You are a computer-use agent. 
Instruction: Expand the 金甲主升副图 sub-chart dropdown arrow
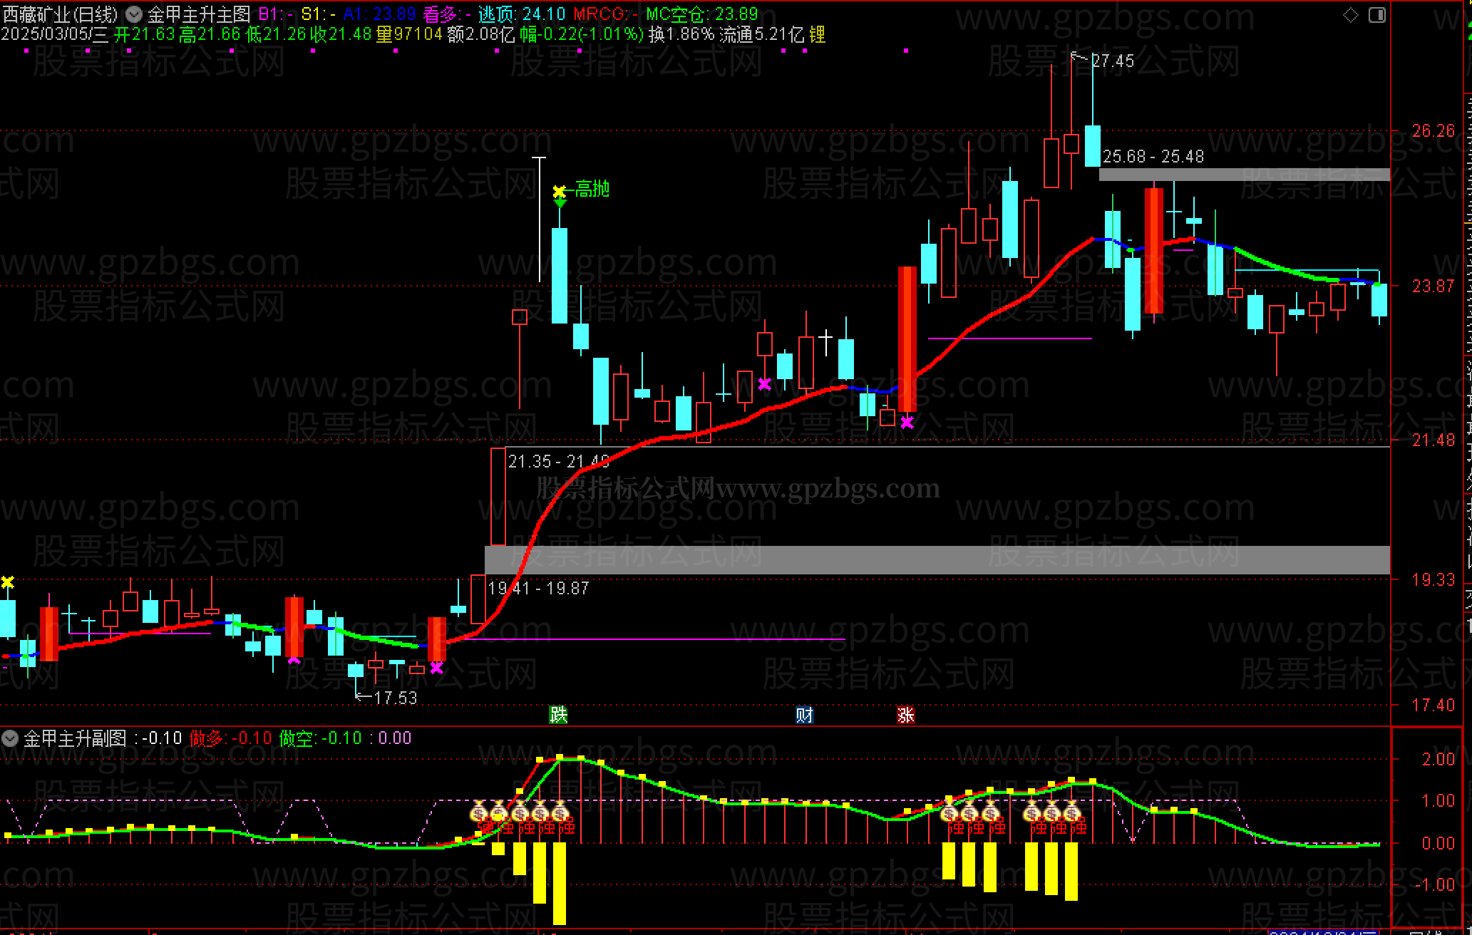point(10,738)
